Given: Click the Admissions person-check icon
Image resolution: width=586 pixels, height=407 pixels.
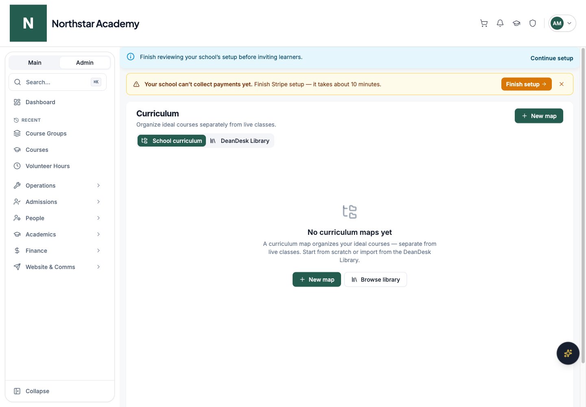Looking at the screenshot, I should tap(17, 202).
